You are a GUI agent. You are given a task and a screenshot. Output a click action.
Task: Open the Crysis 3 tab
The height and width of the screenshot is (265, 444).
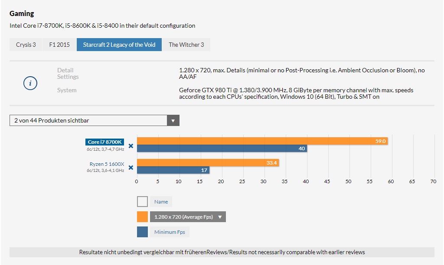(26, 45)
